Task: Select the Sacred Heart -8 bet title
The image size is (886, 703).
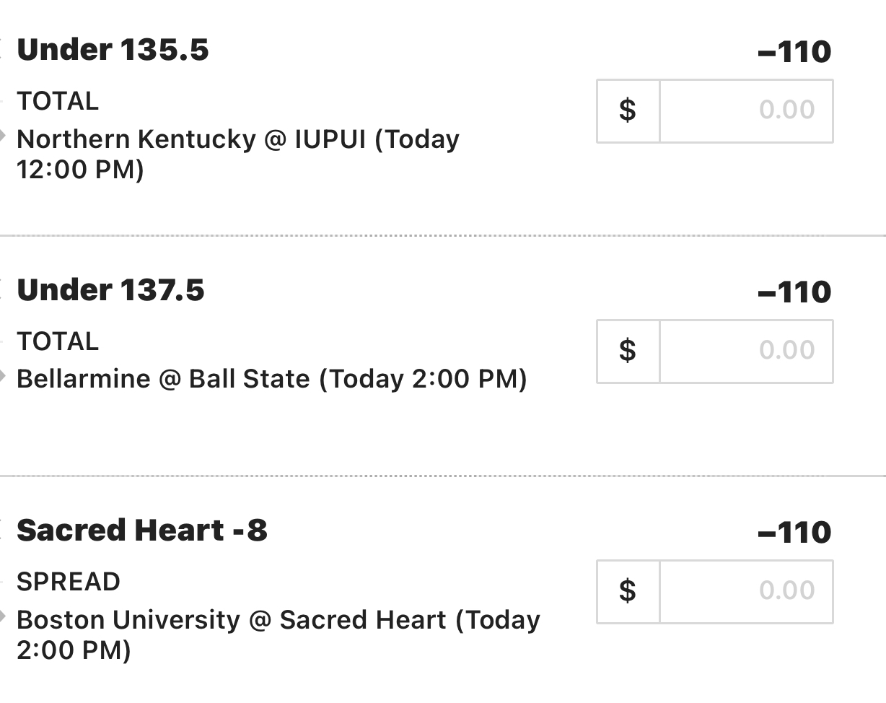Action: pyautogui.click(x=142, y=530)
